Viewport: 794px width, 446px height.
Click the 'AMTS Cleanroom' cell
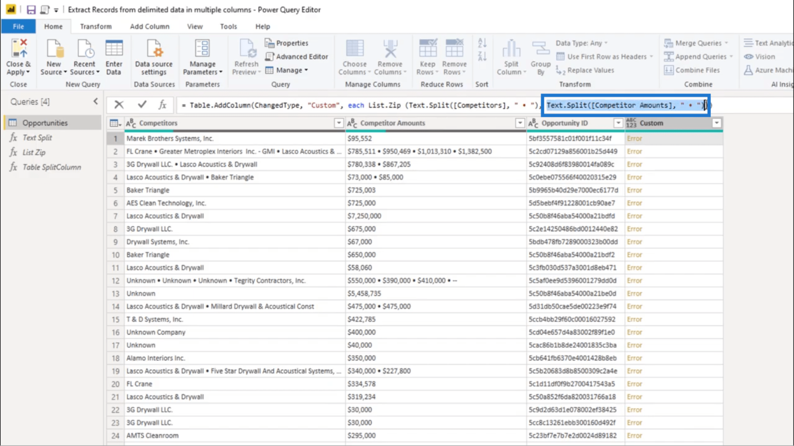[x=234, y=436]
